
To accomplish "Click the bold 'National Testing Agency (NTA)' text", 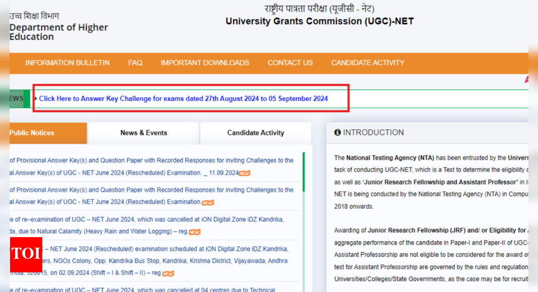I will pyautogui.click(x=390, y=158).
